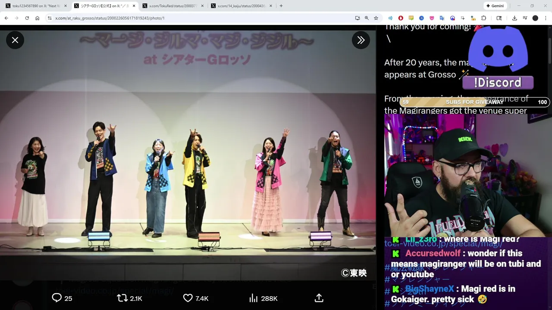Click the browser forward arrow
Image resolution: width=552 pixels, height=310 pixels.
click(x=16, y=18)
